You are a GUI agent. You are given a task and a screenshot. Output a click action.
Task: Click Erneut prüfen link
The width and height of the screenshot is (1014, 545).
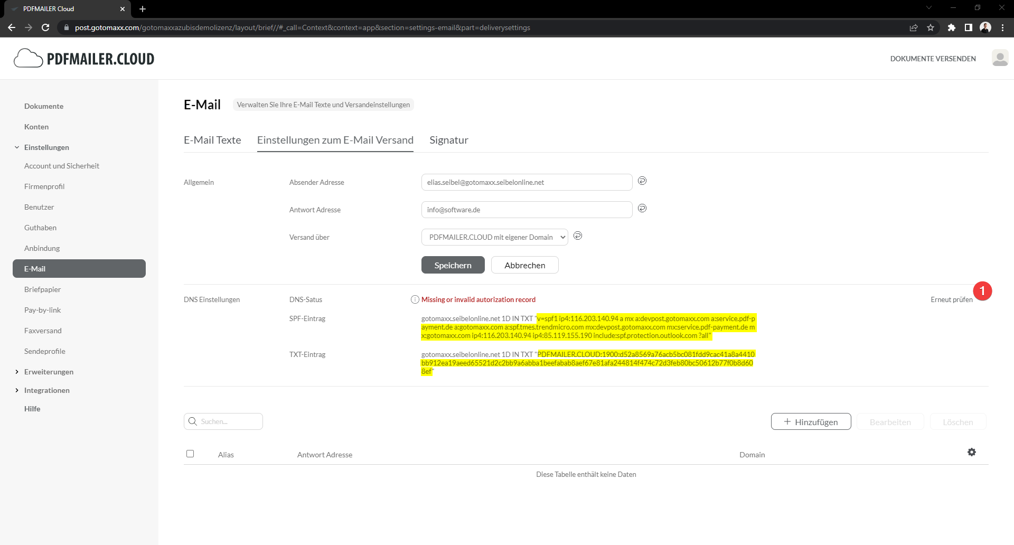point(952,299)
